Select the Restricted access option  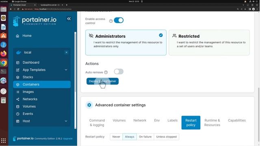(x=209, y=43)
